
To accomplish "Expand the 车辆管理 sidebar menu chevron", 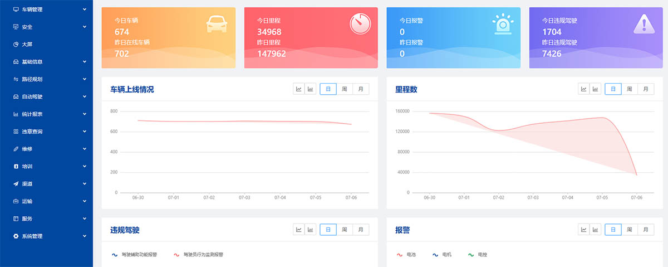I will point(84,9).
